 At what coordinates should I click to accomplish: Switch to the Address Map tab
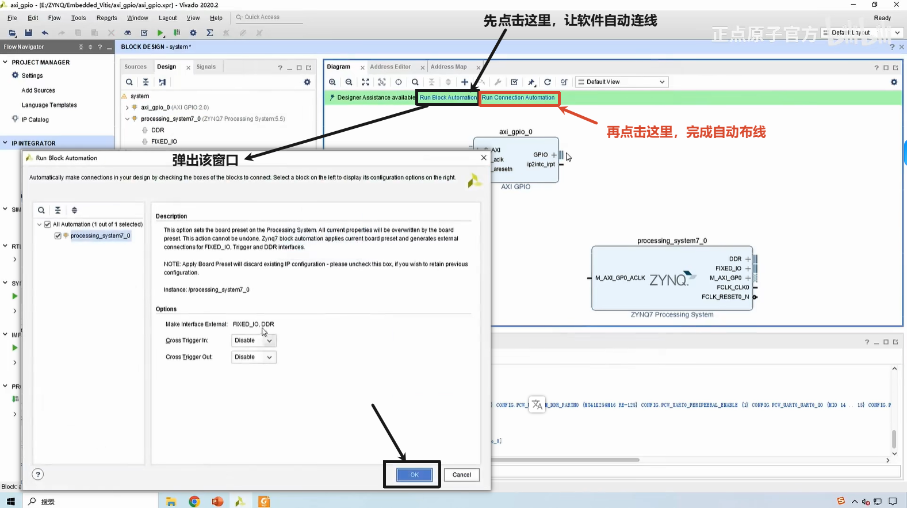click(449, 67)
